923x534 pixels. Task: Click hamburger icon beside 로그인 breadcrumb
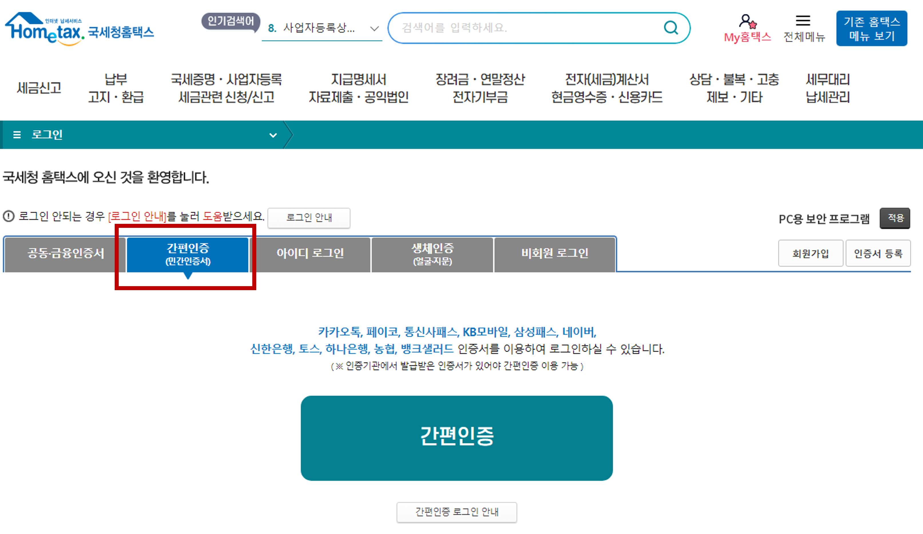pos(17,135)
